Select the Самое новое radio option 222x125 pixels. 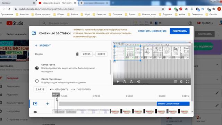coord(37,68)
